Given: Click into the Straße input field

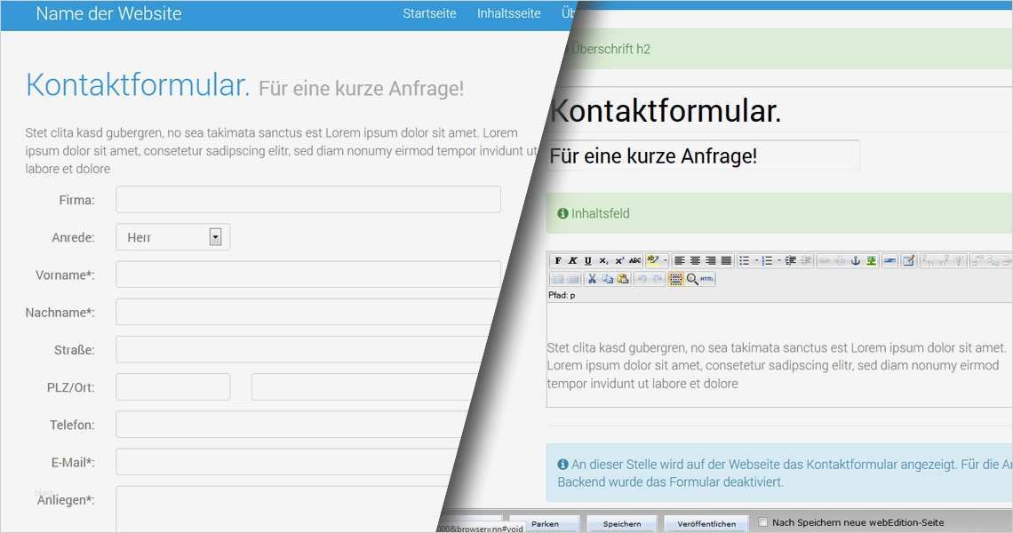Looking at the screenshot, I should click(300, 349).
